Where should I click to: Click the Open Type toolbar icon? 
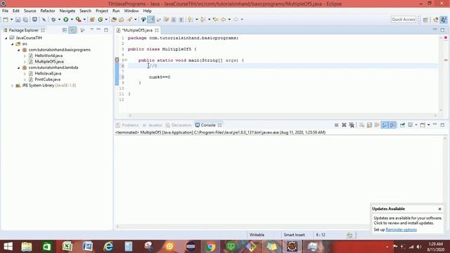click(114, 20)
